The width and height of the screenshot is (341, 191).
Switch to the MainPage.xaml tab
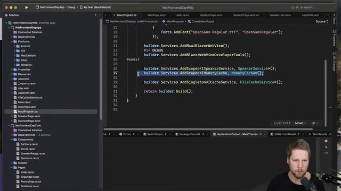[156, 15]
